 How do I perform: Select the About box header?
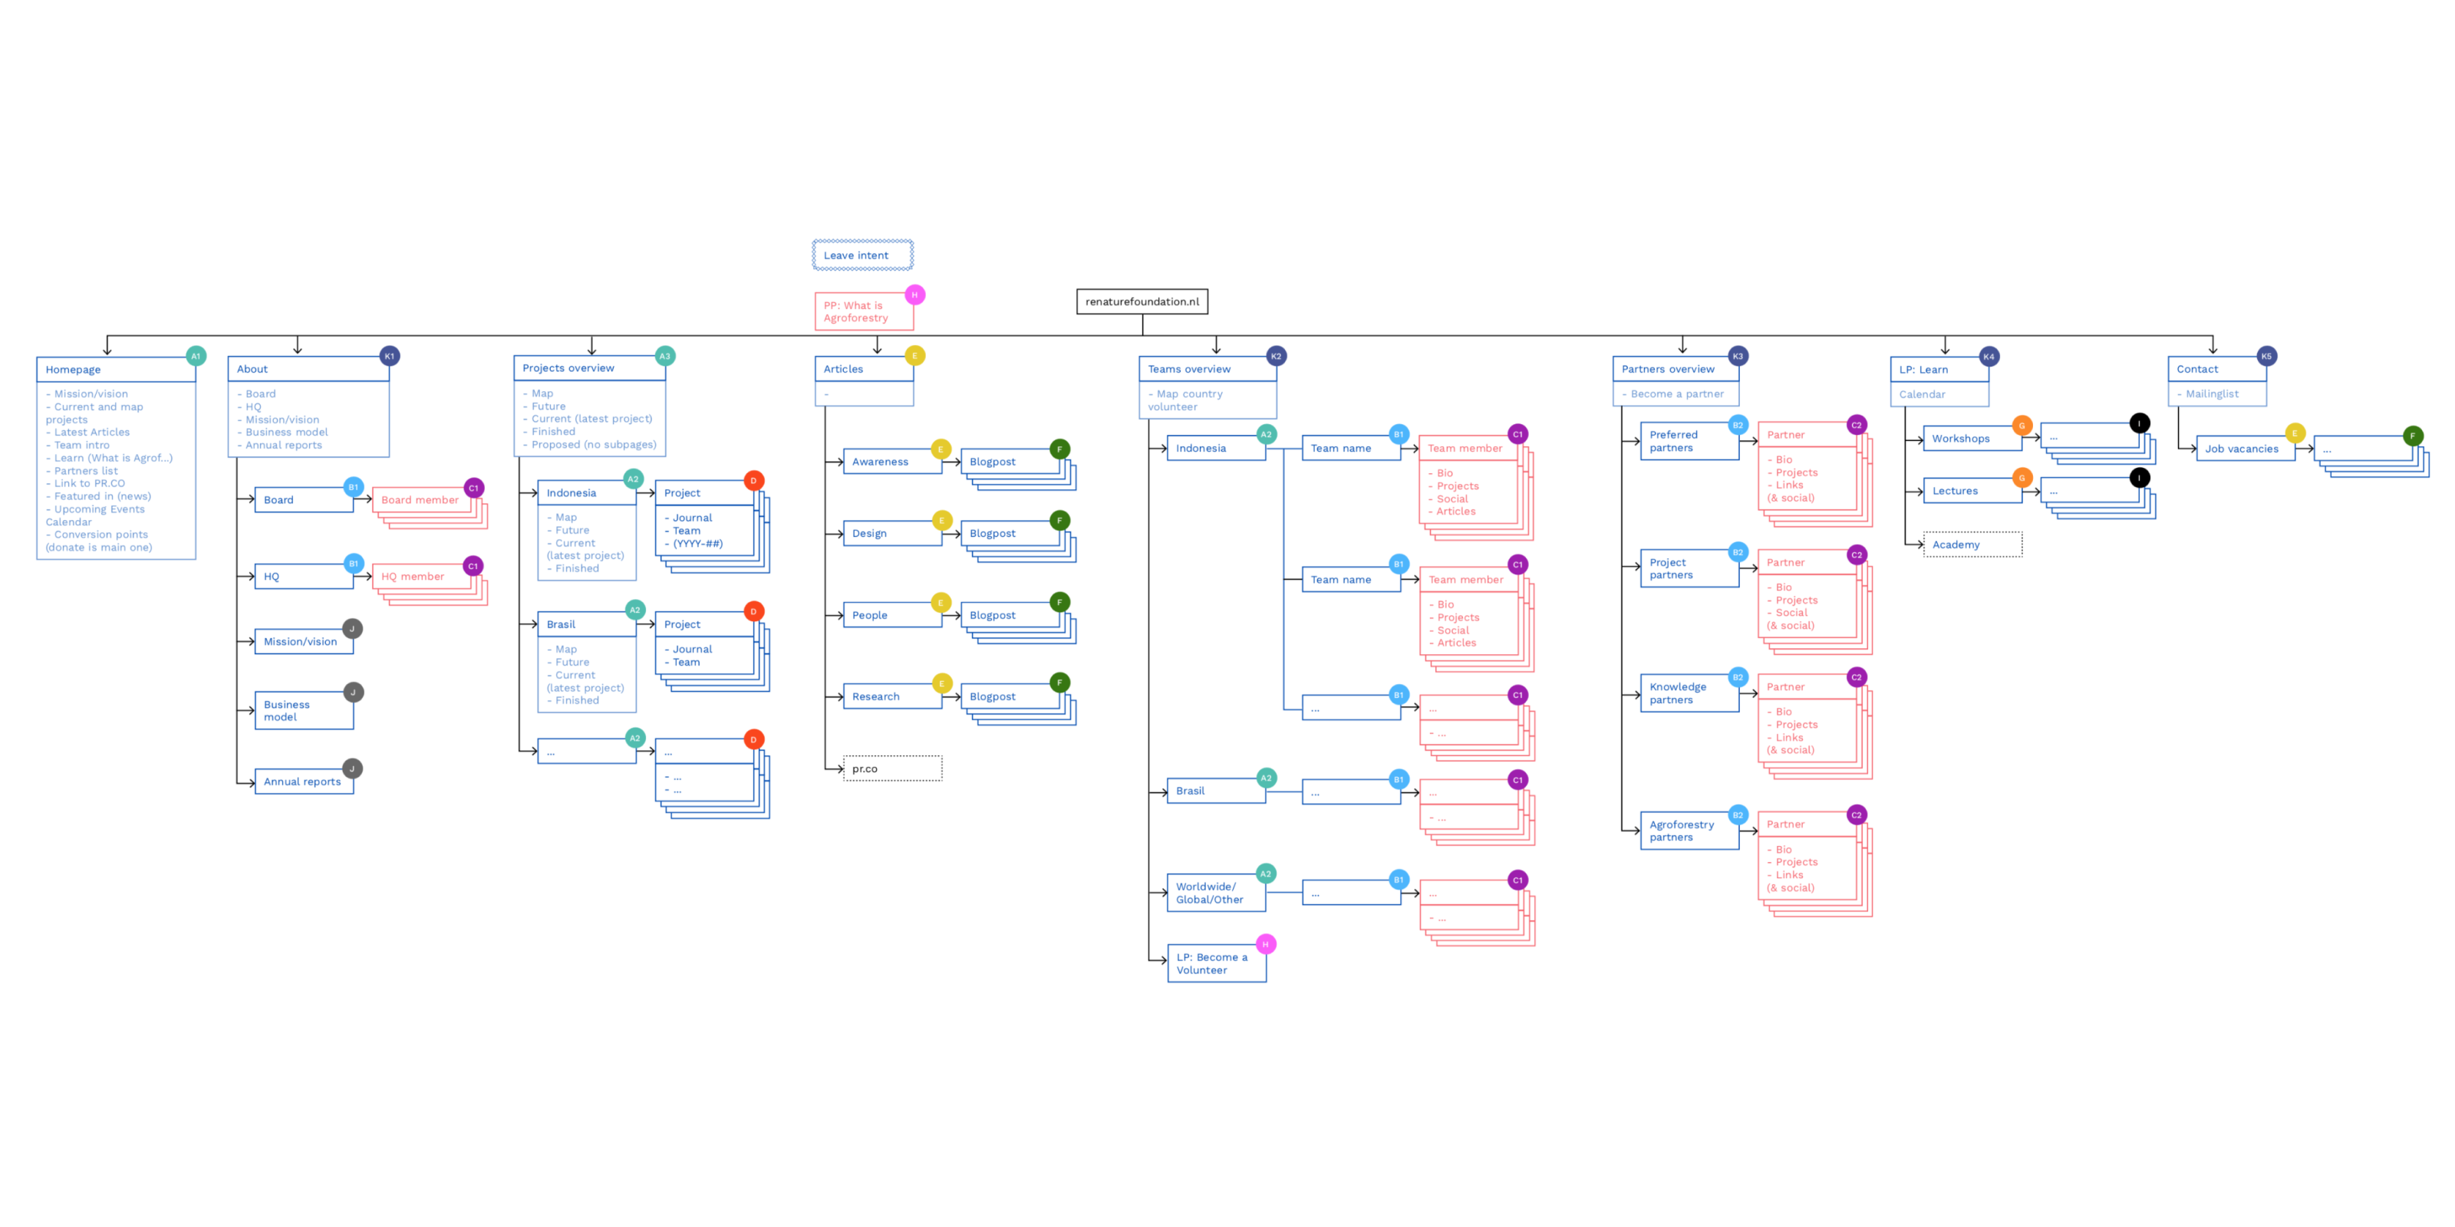pyautogui.click(x=308, y=369)
